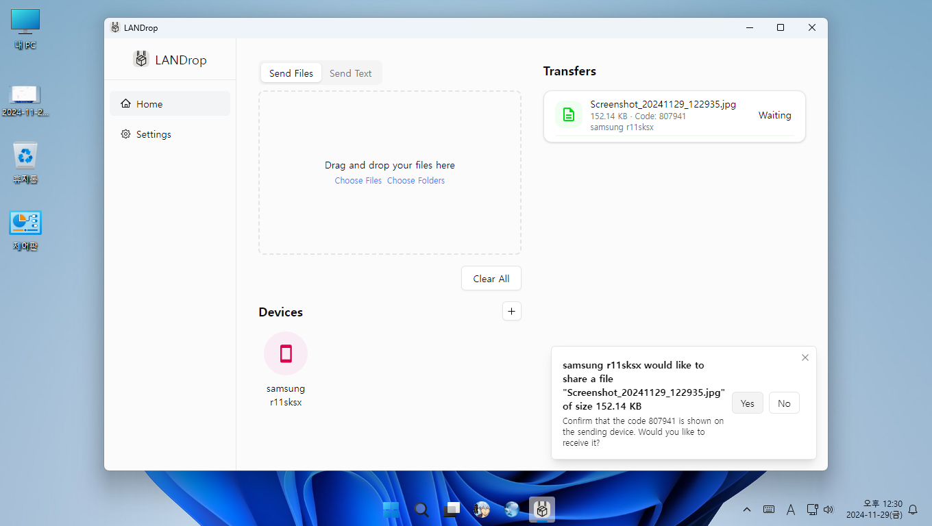Select the 2024-11-2... desktop file icon

tap(25, 101)
